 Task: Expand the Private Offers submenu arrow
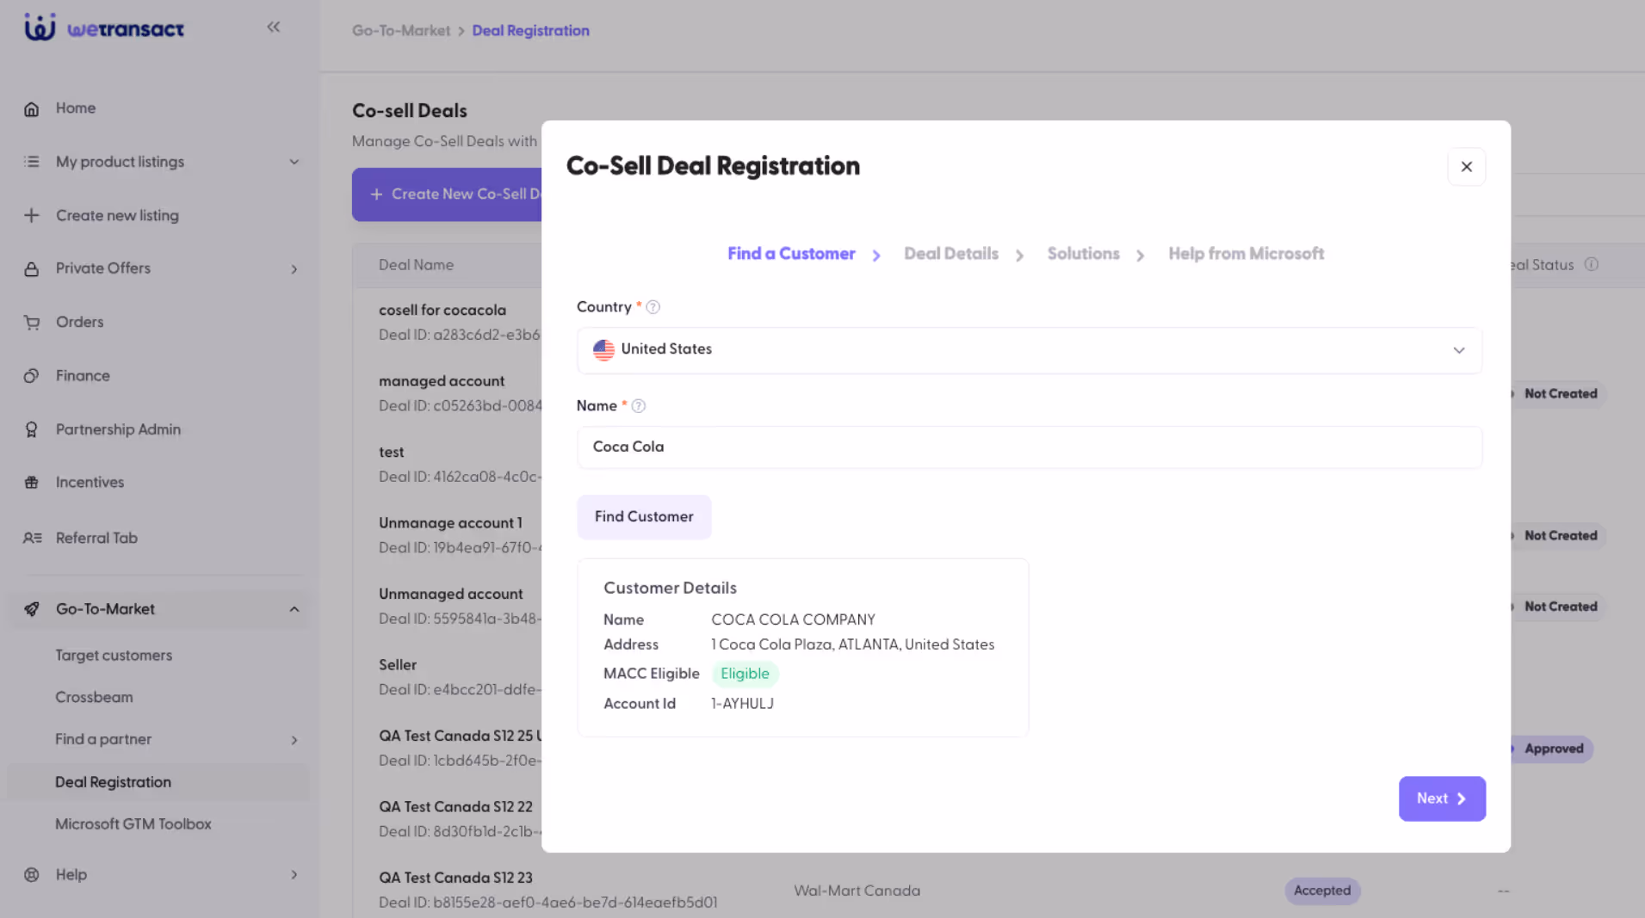click(294, 269)
